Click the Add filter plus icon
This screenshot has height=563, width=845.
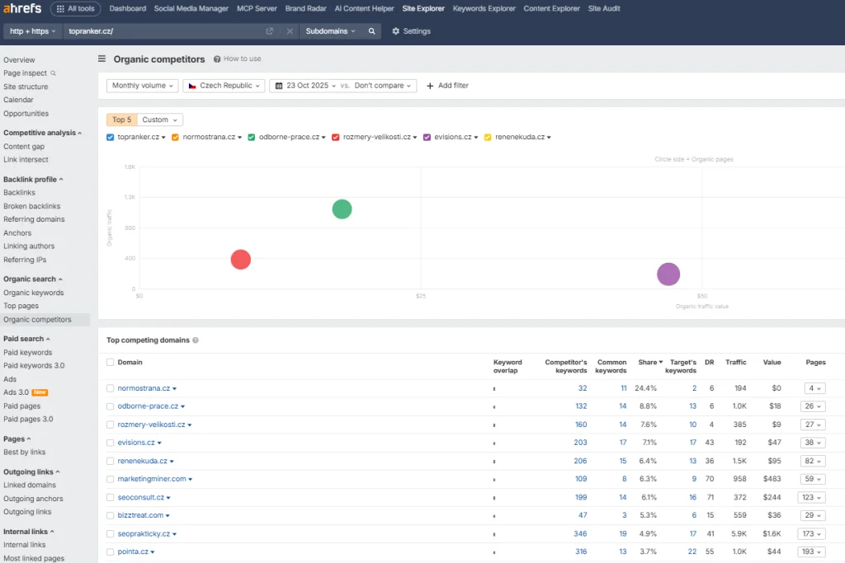(x=430, y=86)
